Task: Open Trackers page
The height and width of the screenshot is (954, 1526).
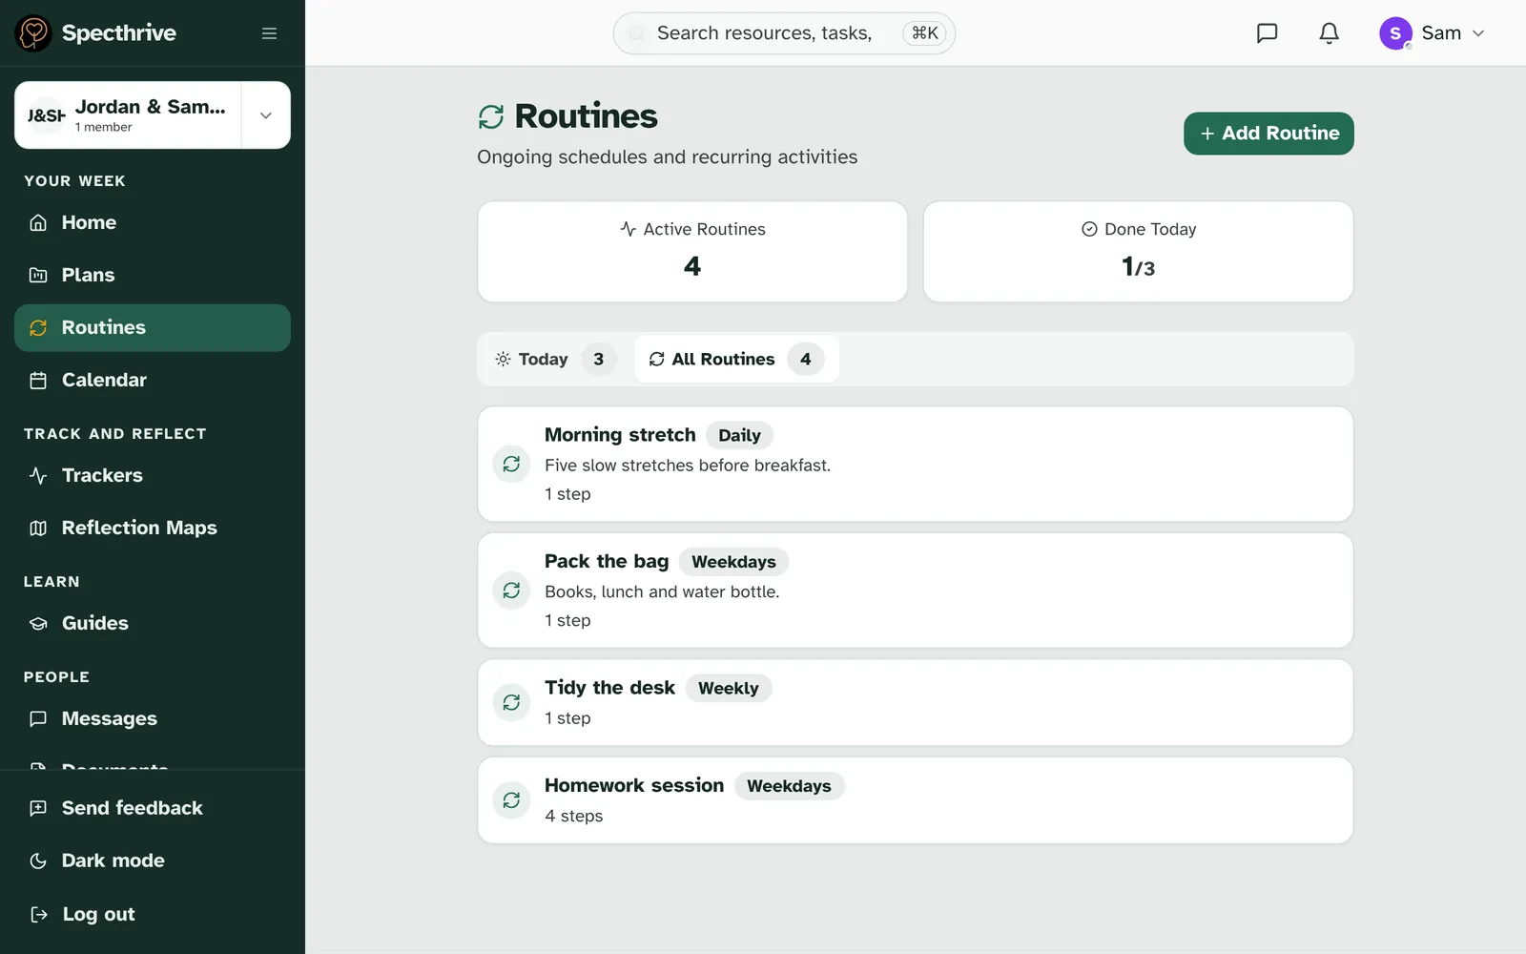Action: (153, 475)
